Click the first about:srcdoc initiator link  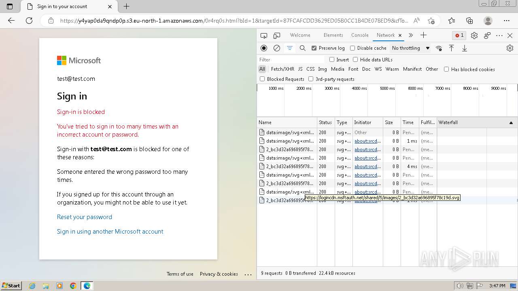click(x=367, y=141)
